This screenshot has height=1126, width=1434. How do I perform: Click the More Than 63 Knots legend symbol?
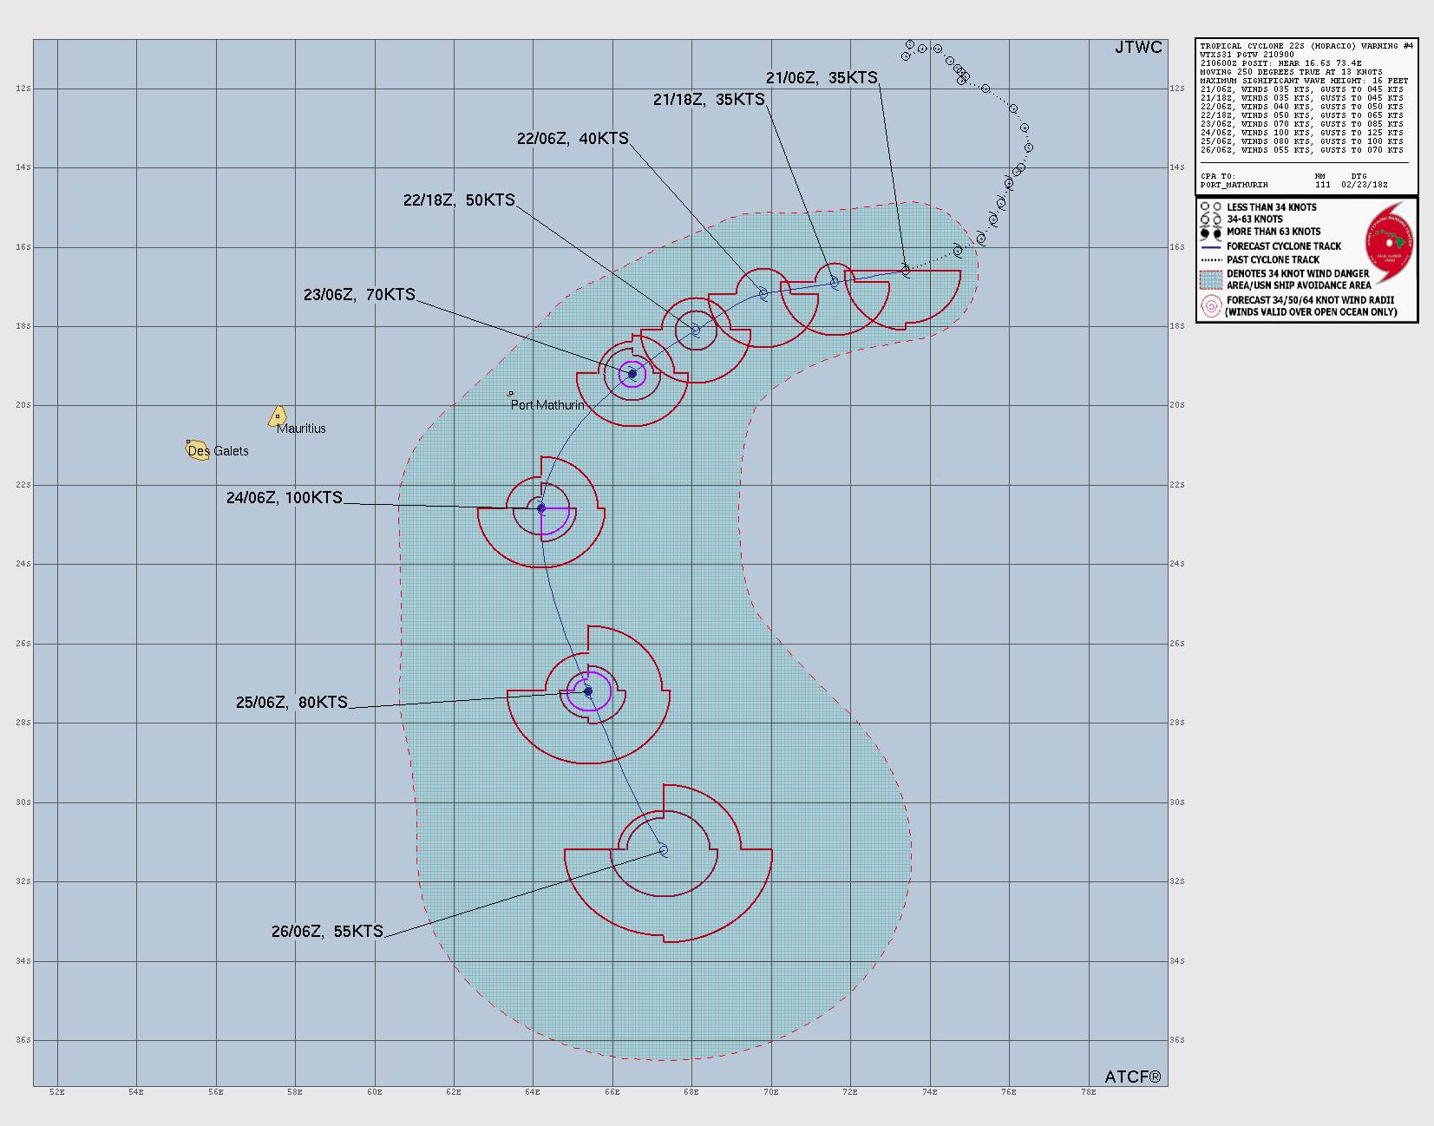click(x=1211, y=232)
